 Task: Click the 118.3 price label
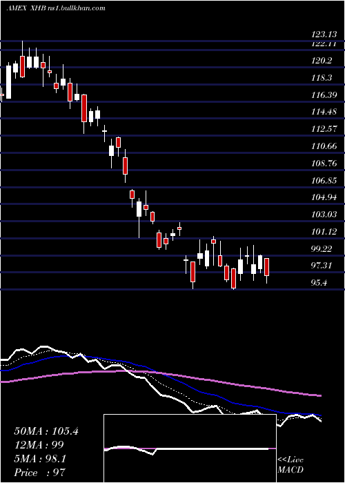(322, 78)
